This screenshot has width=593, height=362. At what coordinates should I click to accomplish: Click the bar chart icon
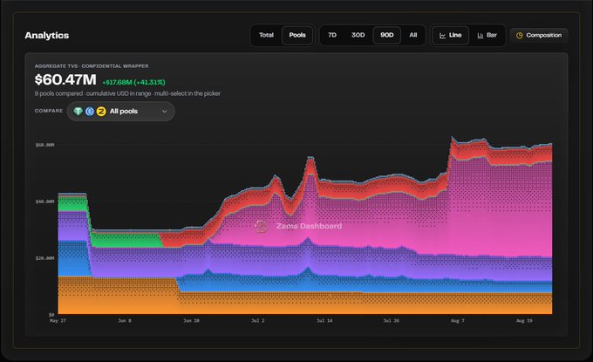[x=481, y=36]
